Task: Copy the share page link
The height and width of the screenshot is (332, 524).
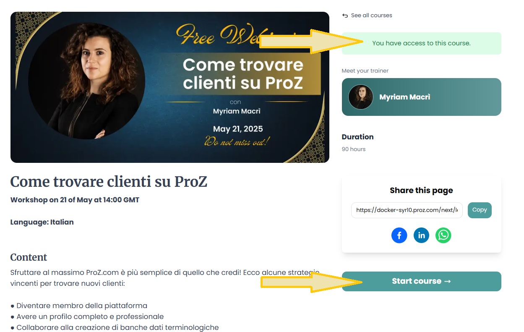Action: pos(480,210)
